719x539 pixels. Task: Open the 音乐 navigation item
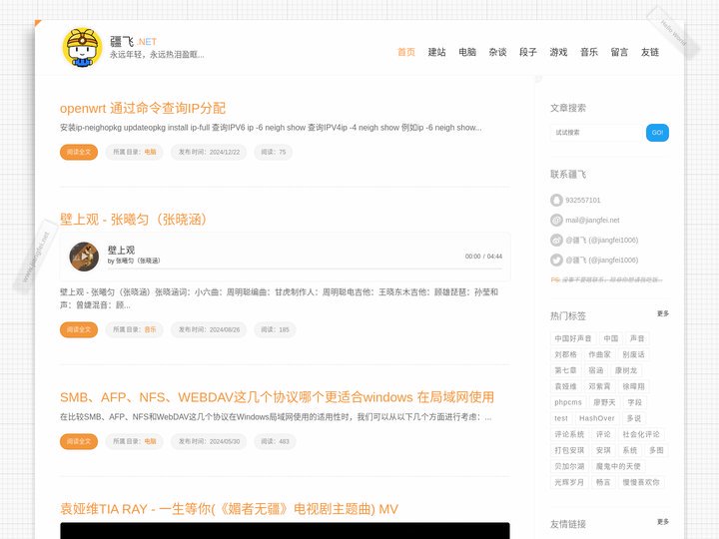click(x=589, y=52)
